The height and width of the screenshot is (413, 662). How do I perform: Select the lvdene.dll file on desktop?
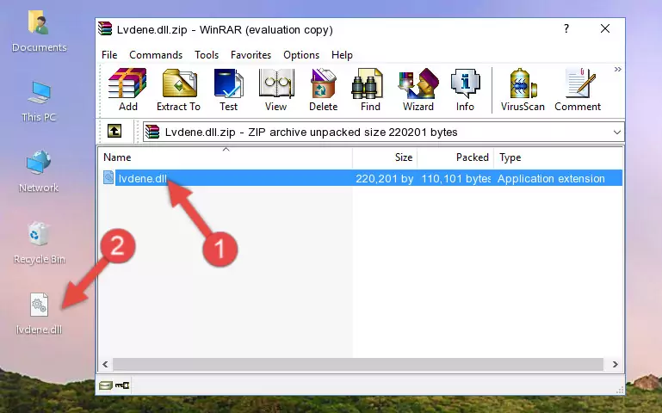point(39,314)
